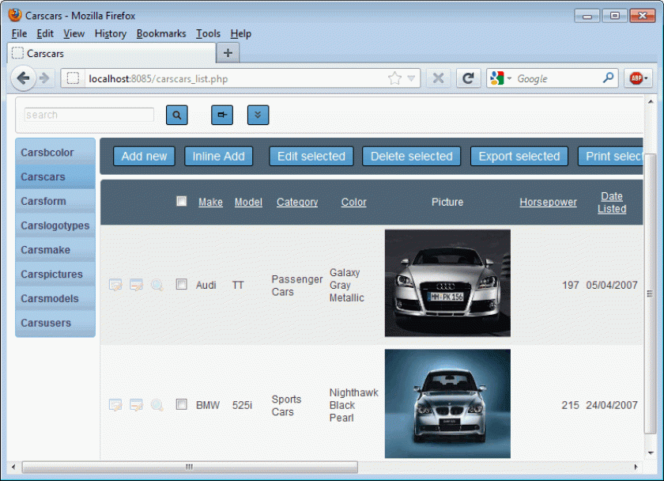Viewport: 664px width, 481px height.
Task: Open the Google search engine selector dropdown
Action: 509,78
